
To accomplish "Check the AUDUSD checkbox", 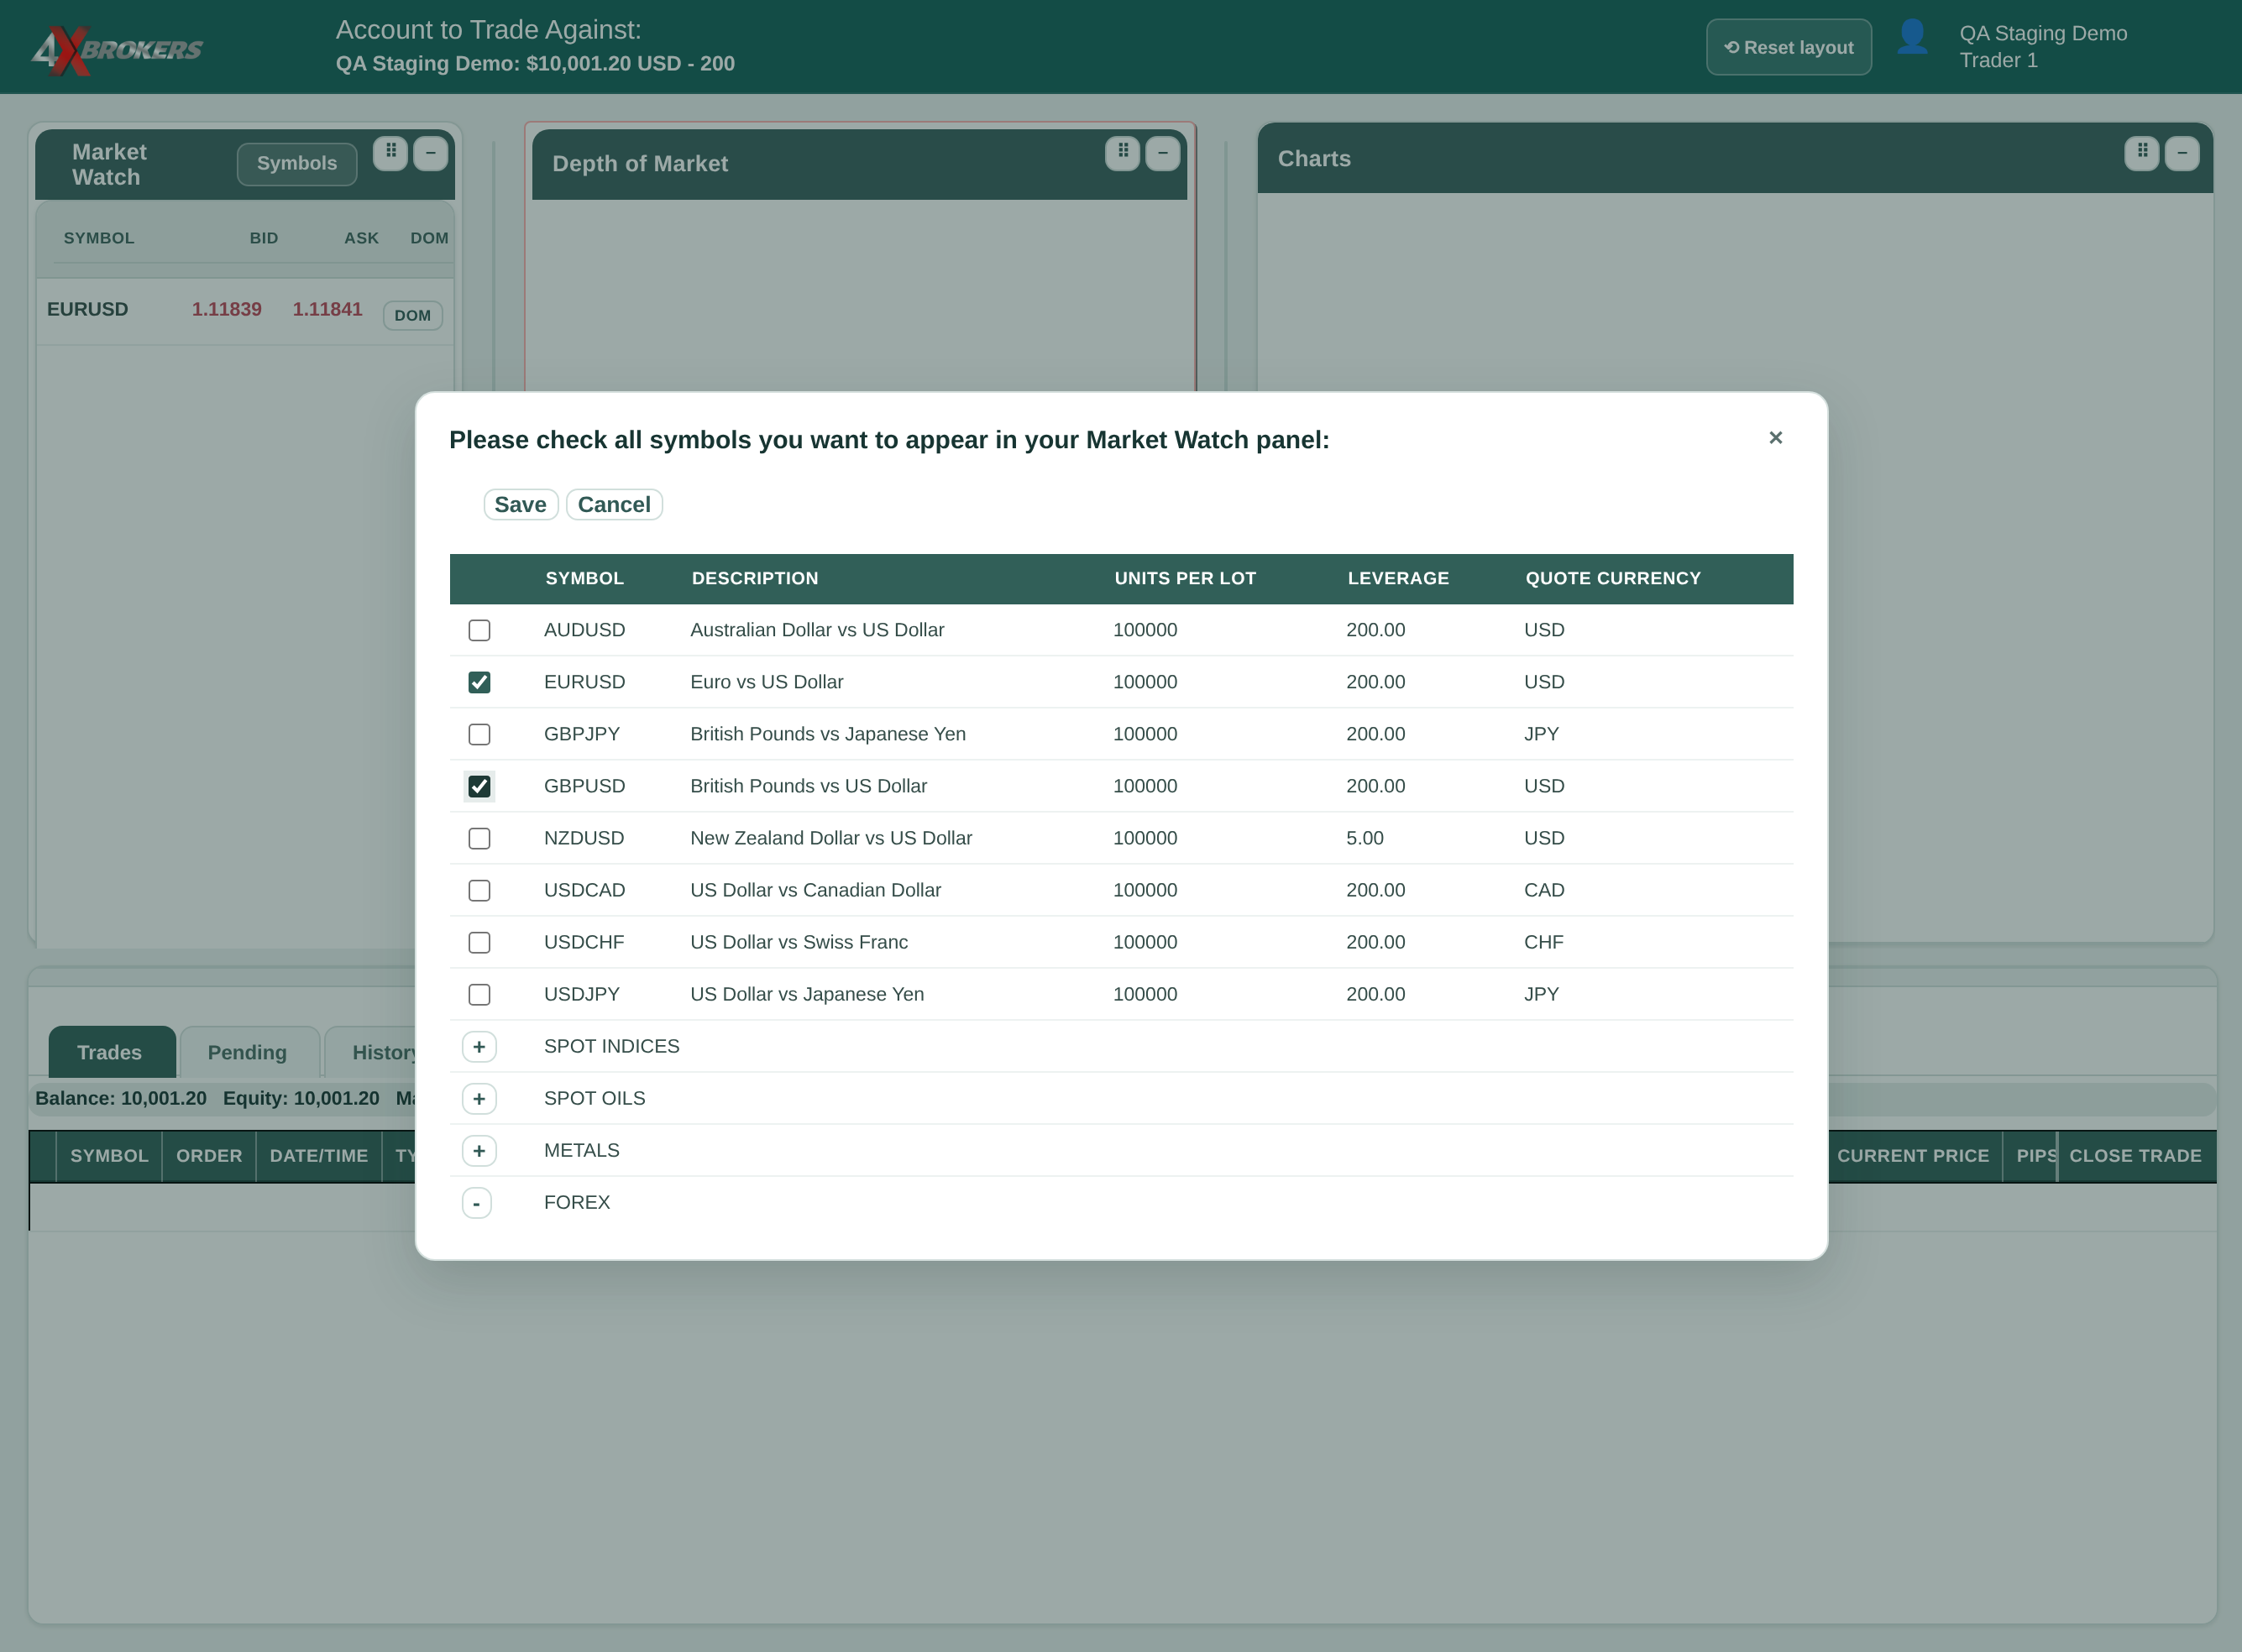I will [479, 630].
